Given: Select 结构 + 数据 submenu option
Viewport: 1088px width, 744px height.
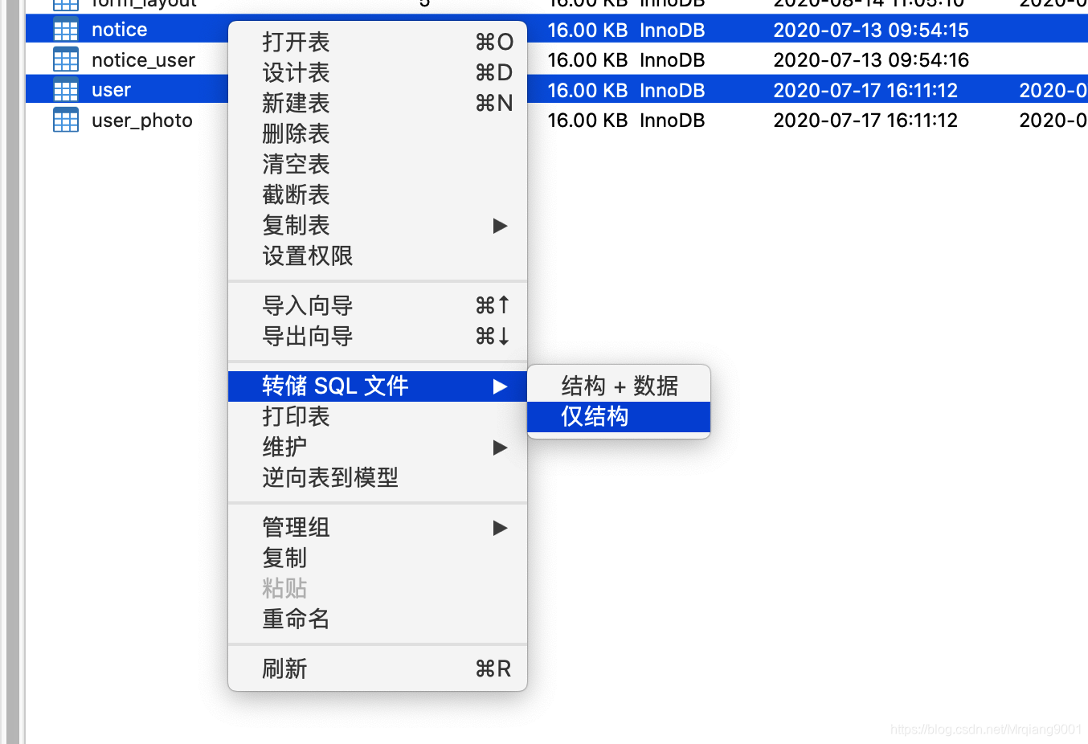Looking at the screenshot, I should coord(619,386).
